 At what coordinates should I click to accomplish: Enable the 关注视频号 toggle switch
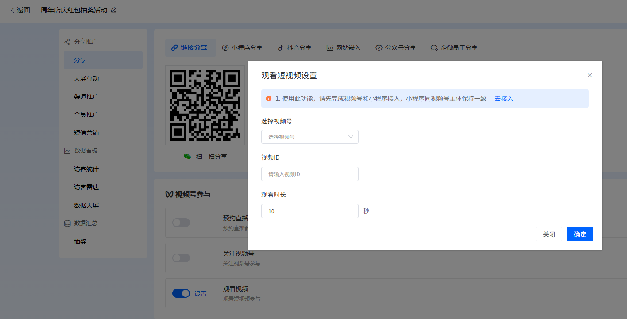[181, 258]
